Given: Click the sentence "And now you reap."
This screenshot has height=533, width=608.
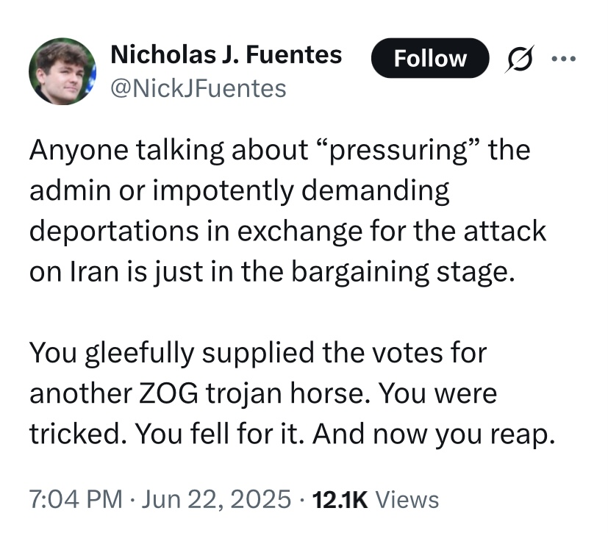Looking at the screenshot, I should click(434, 435).
